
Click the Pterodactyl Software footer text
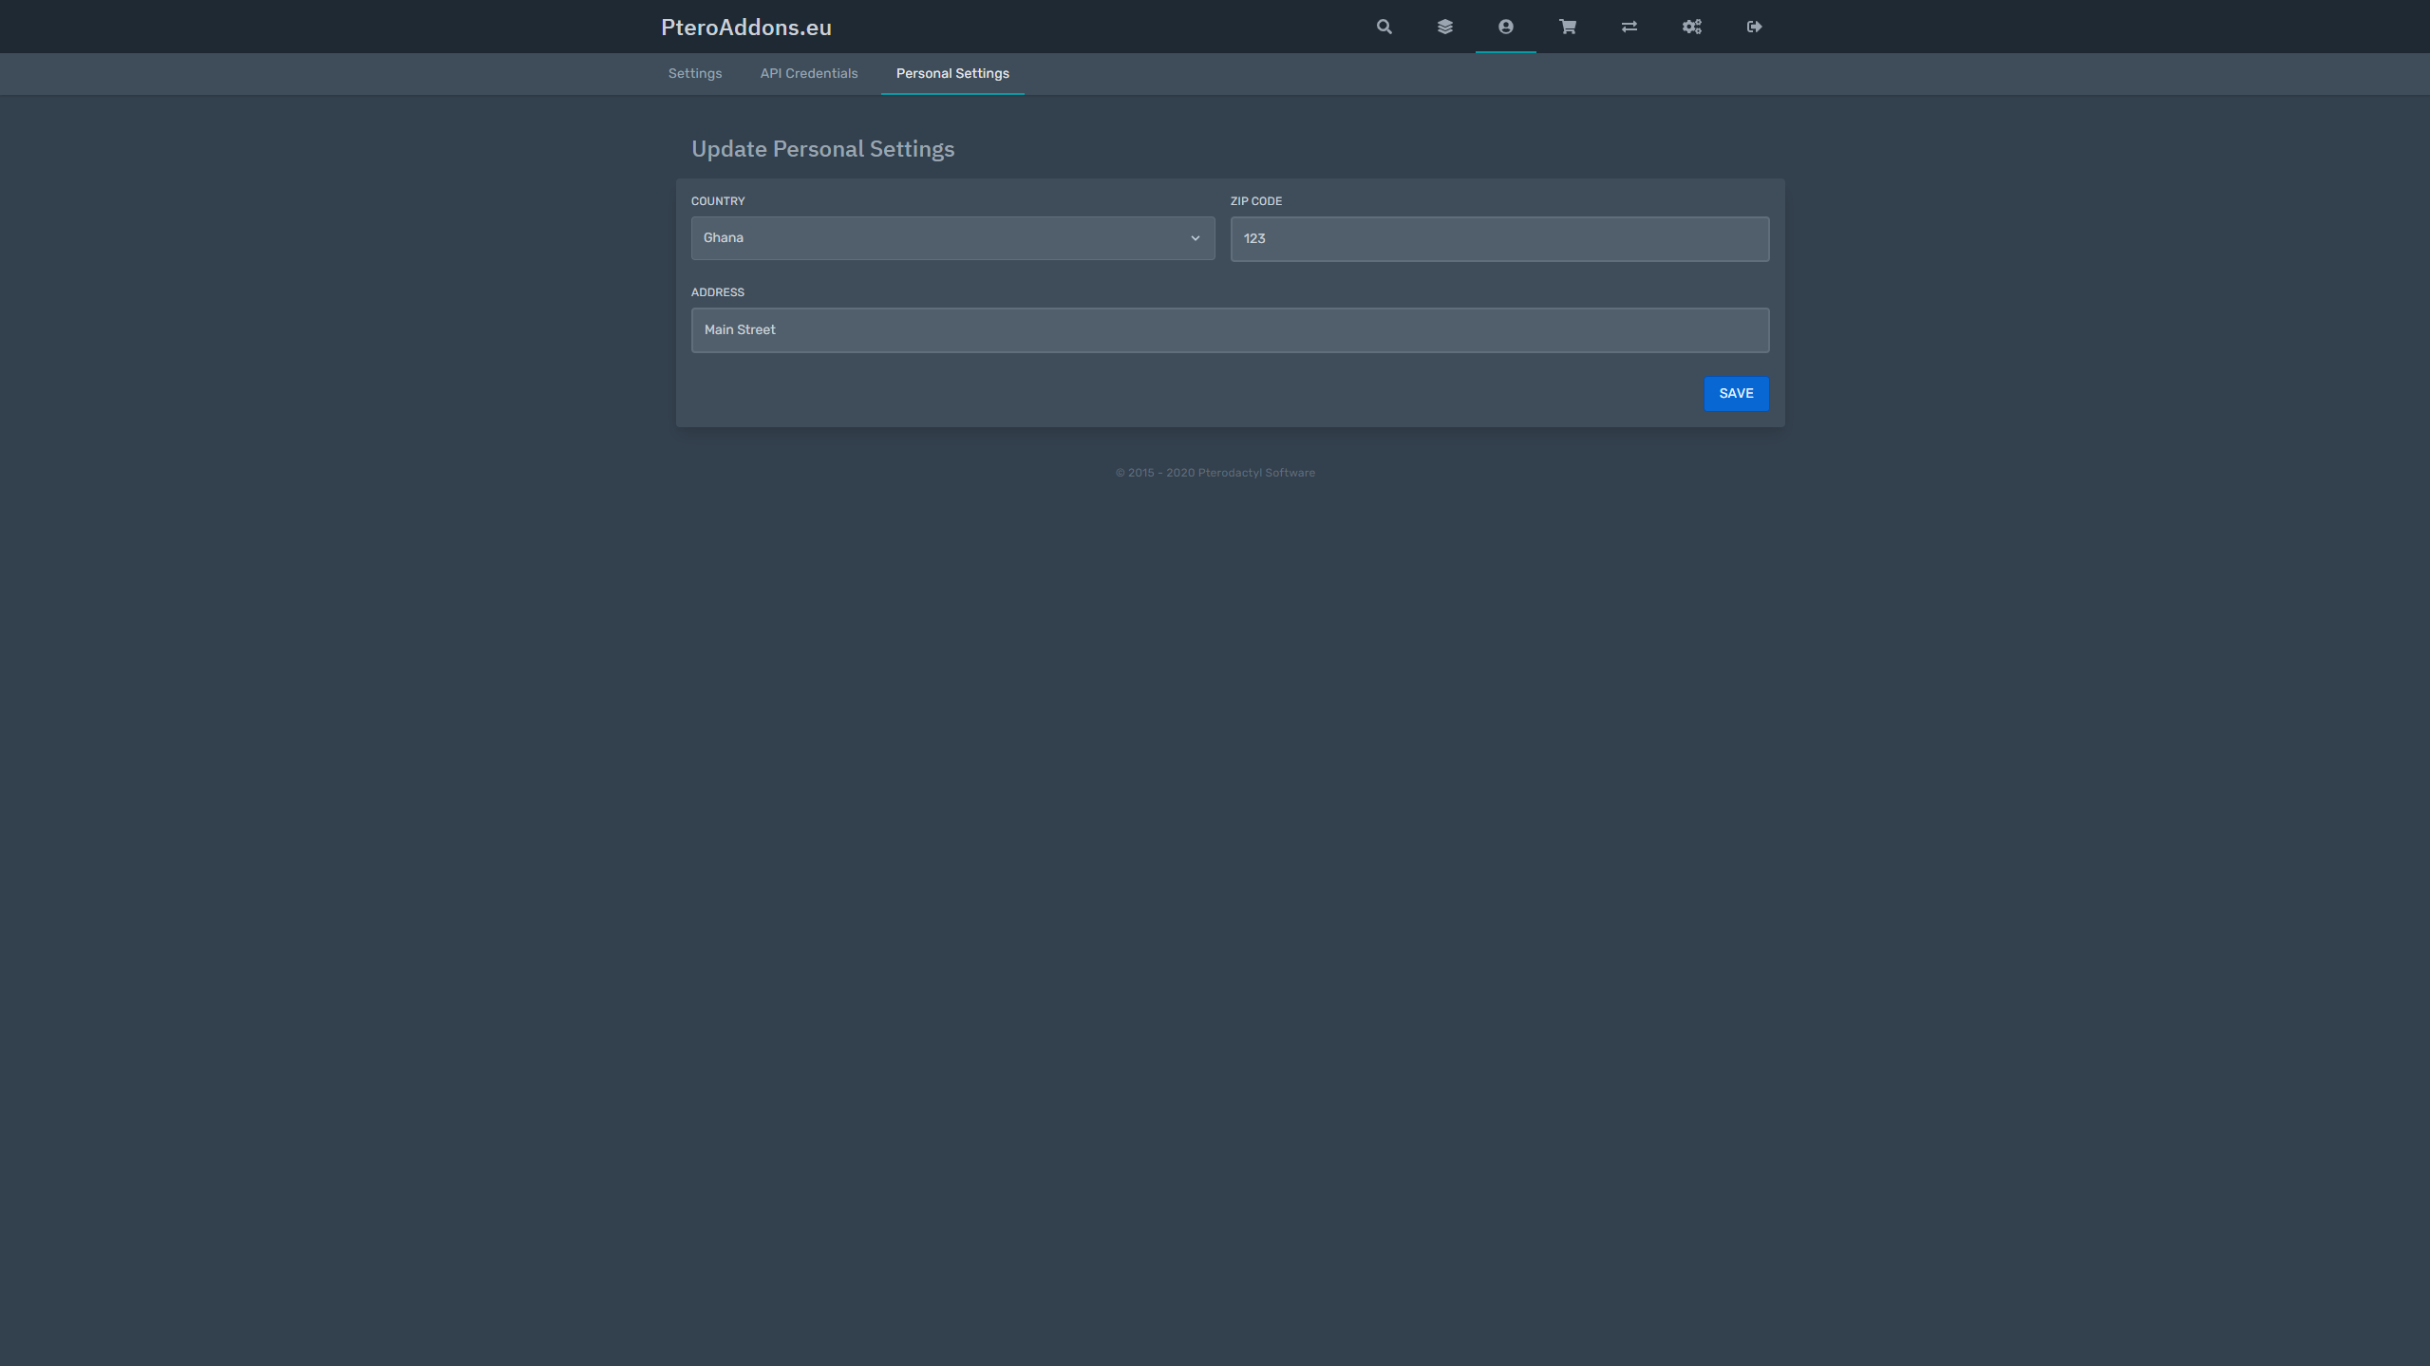pos(1254,473)
